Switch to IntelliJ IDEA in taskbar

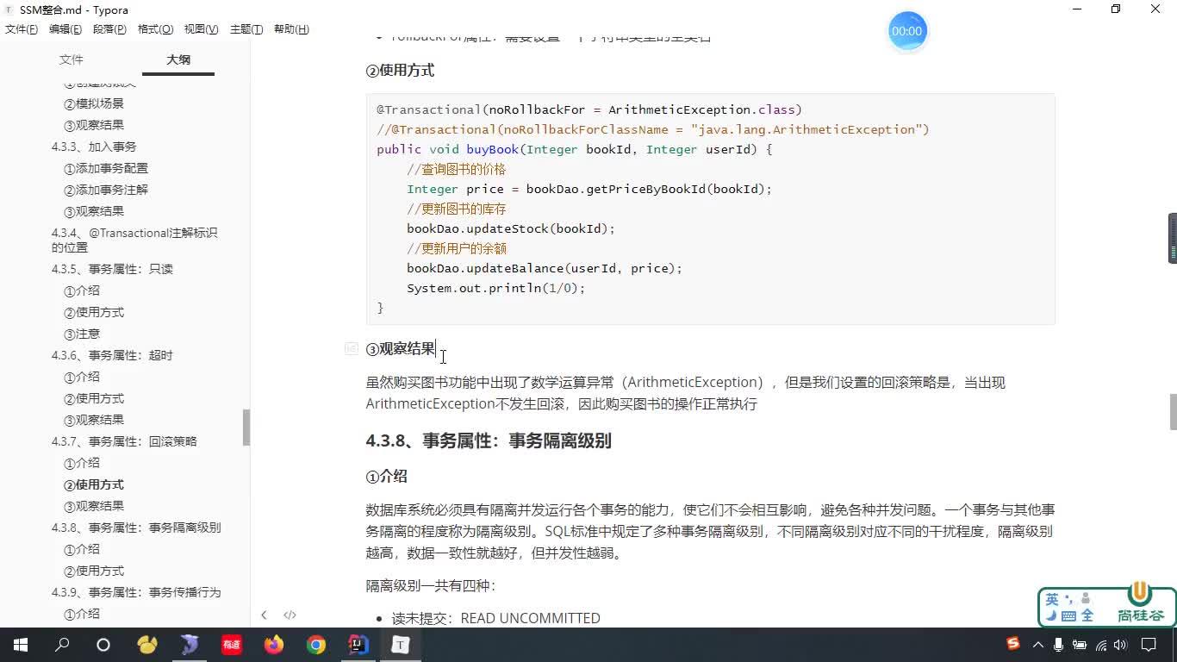pyautogui.click(x=358, y=645)
